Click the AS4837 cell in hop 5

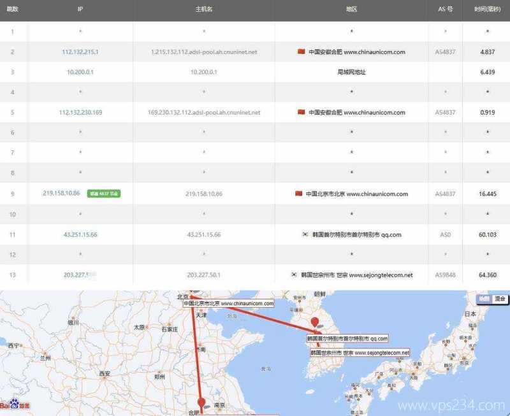(x=445, y=112)
